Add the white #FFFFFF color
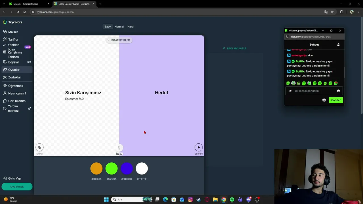This screenshot has height=204, width=363. (142, 169)
